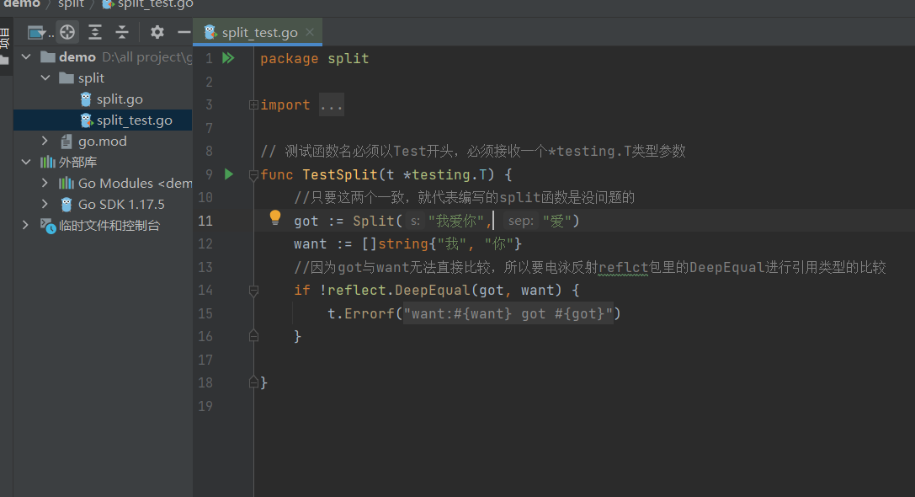Close the split_test.go editor tab

[x=311, y=33]
